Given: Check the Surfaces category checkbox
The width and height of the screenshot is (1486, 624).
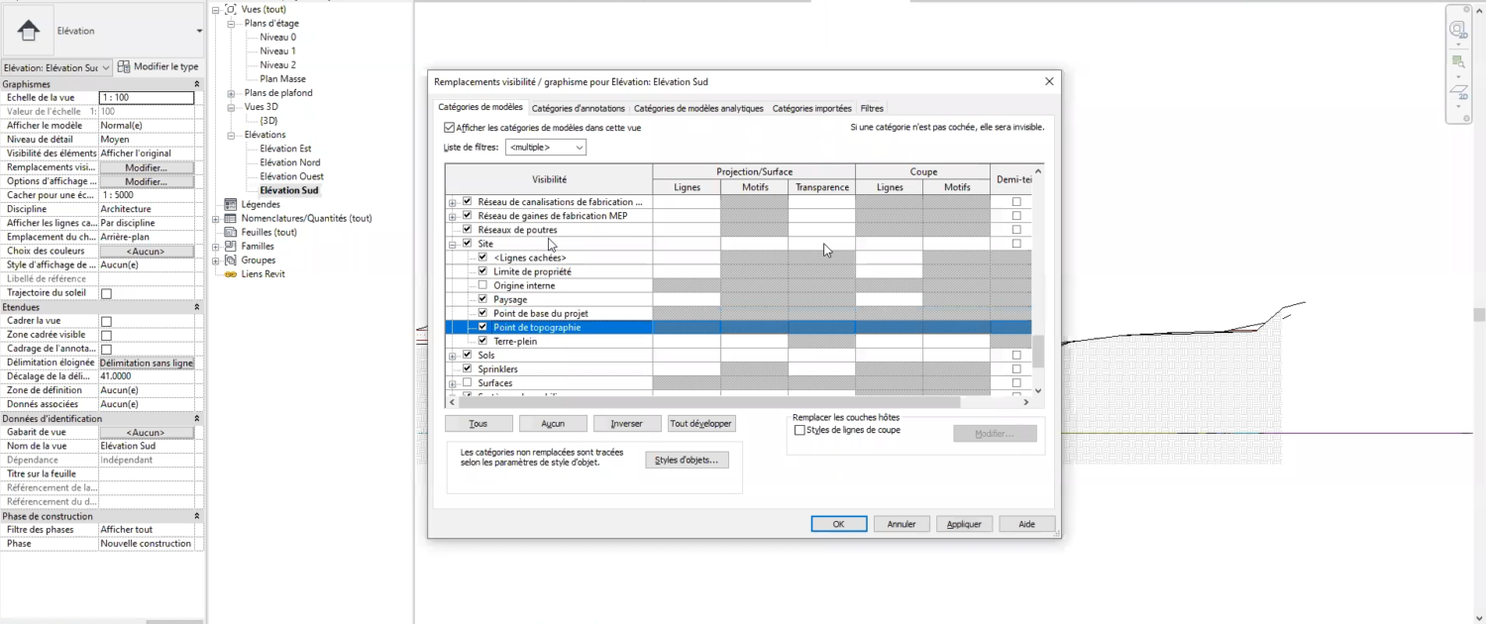Looking at the screenshot, I should pyautogui.click(x=468, y=382).
